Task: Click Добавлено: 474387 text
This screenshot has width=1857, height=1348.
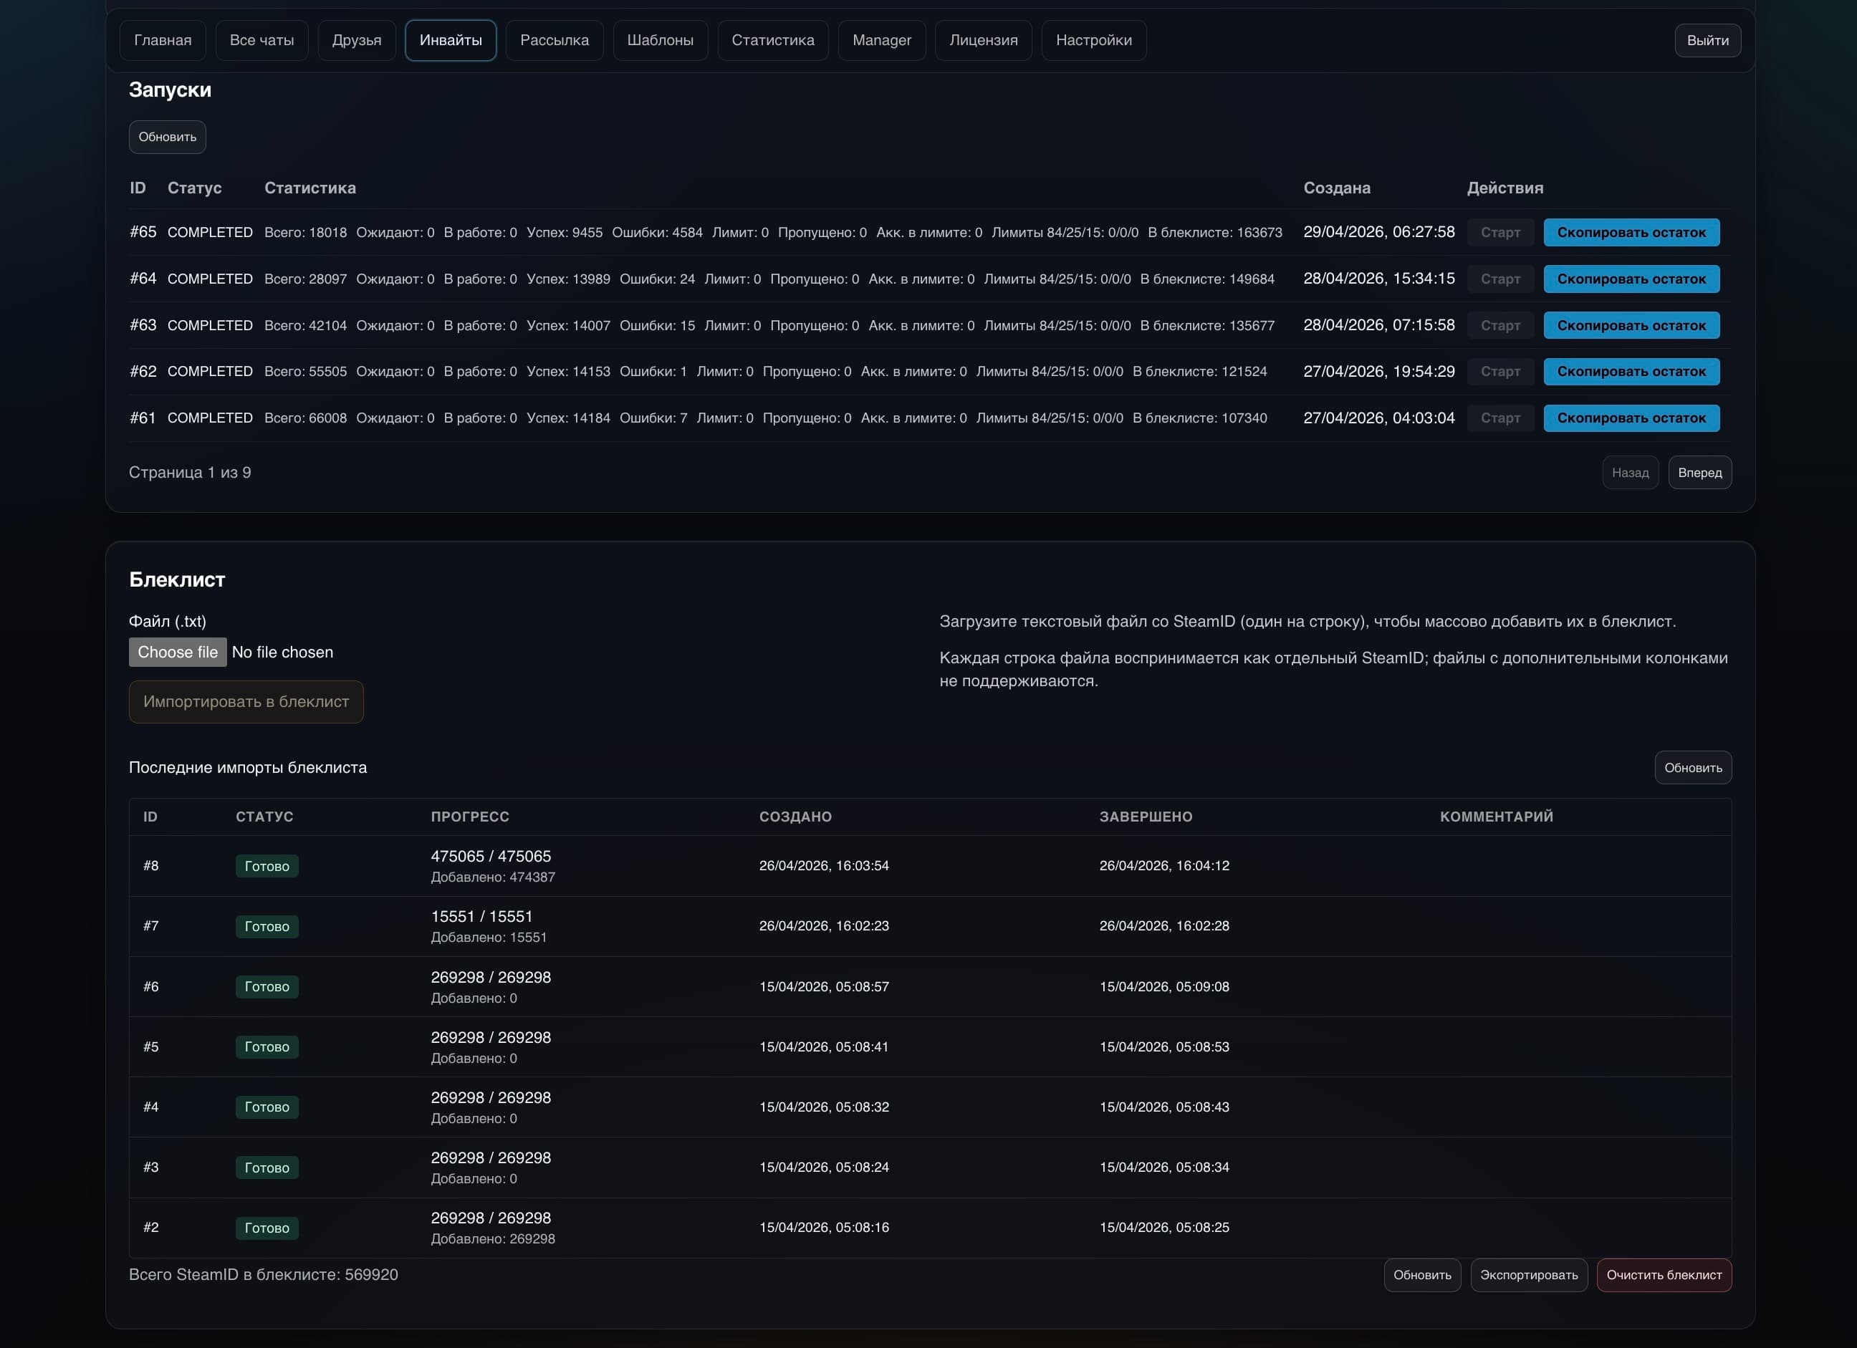Action: click(x=493, y=877)
